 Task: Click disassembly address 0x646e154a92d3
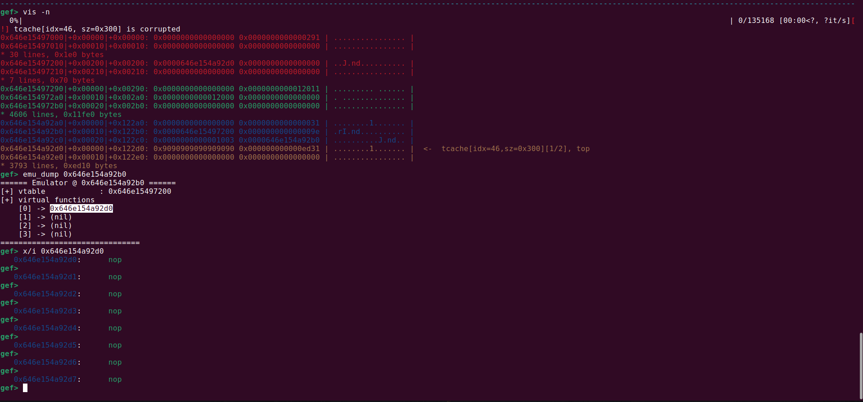45,311
